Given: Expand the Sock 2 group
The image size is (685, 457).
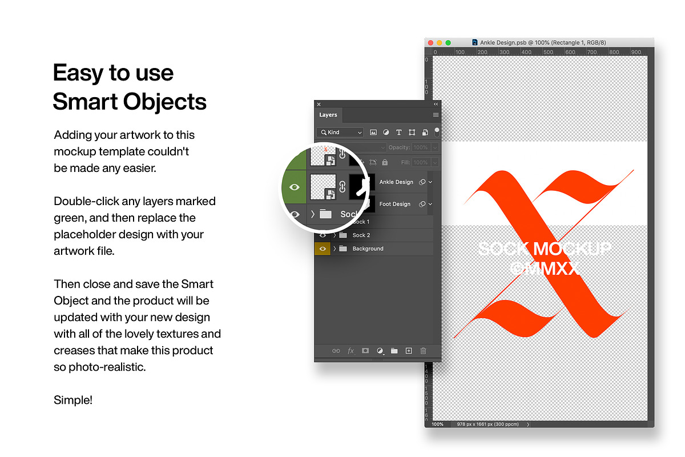Looking at the screenshot, I should pyautogui.click(x=334, y=235).
